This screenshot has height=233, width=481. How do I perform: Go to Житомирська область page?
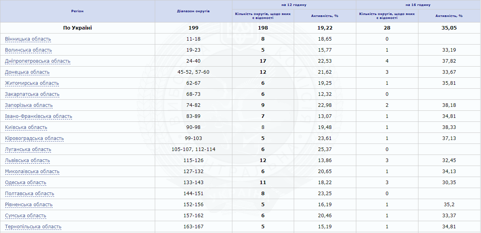[x=32, y=83]
